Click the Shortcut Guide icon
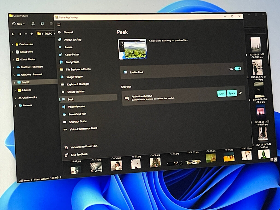Image resolution: width=280 pixels, height=210 pixels. tap(65, 122)
